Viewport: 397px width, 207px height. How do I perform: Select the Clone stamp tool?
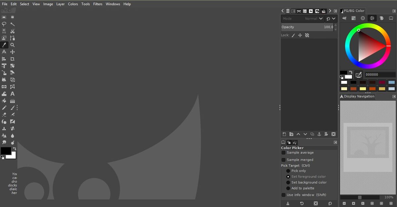click(4, 128)
